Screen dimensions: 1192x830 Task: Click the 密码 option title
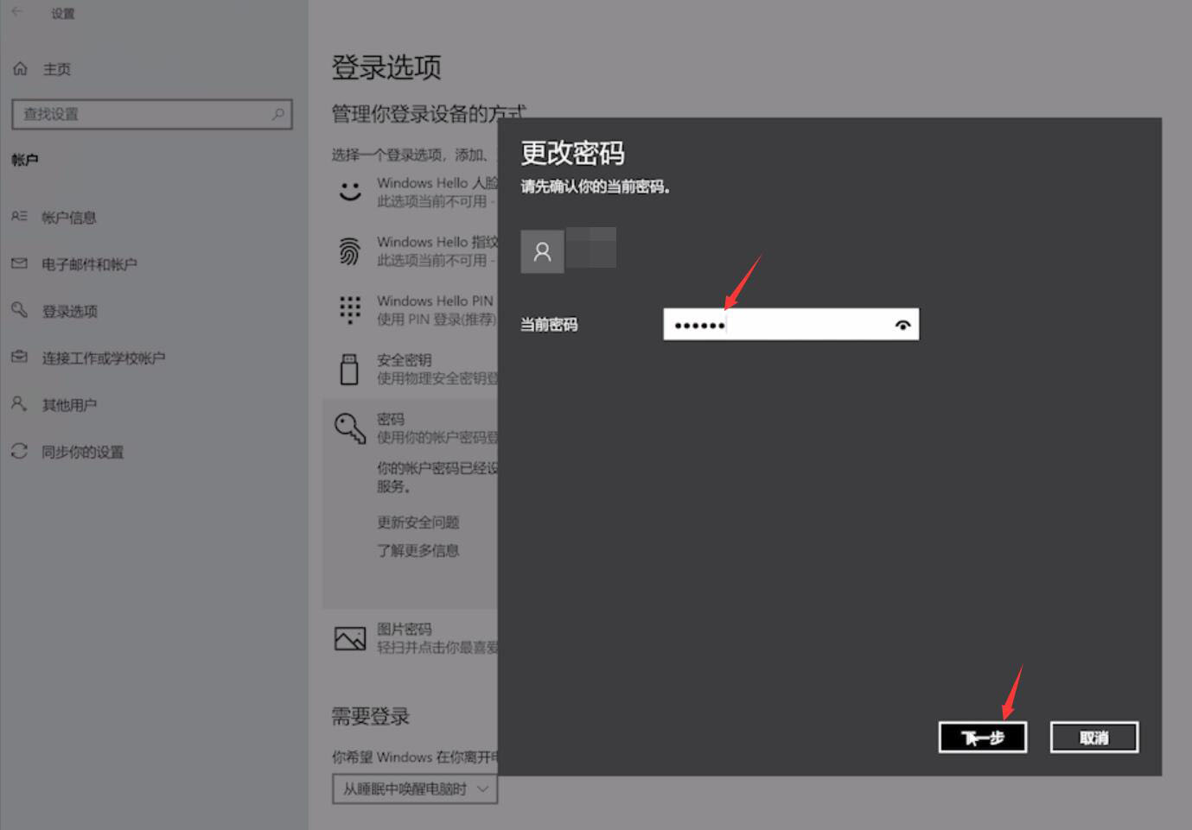391,419
